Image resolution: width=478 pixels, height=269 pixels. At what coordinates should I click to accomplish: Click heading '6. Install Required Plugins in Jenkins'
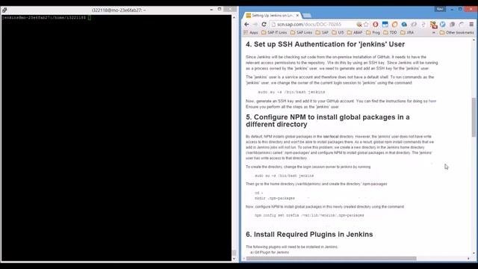coord(309,234)
